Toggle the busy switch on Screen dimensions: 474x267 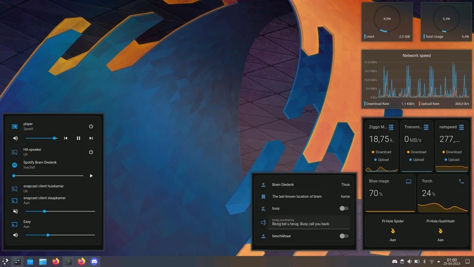click(344, 208)
